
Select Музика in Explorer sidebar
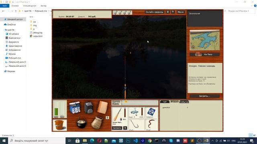coord(12,54)
